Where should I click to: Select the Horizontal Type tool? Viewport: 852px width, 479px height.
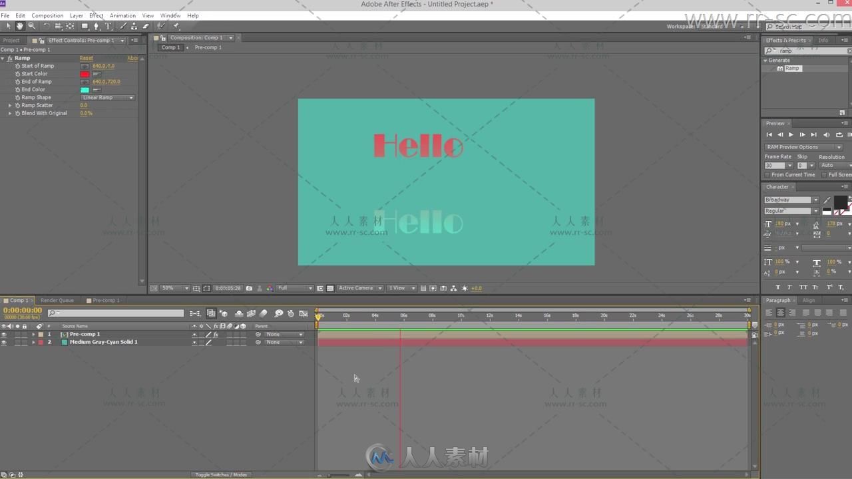pos(108,26)
